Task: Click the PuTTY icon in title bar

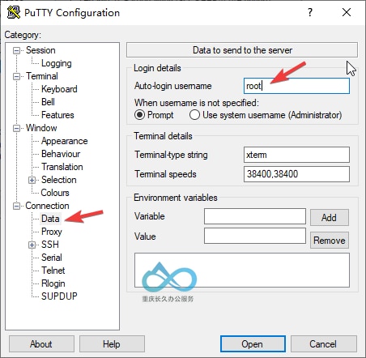Action: point(14,12)
